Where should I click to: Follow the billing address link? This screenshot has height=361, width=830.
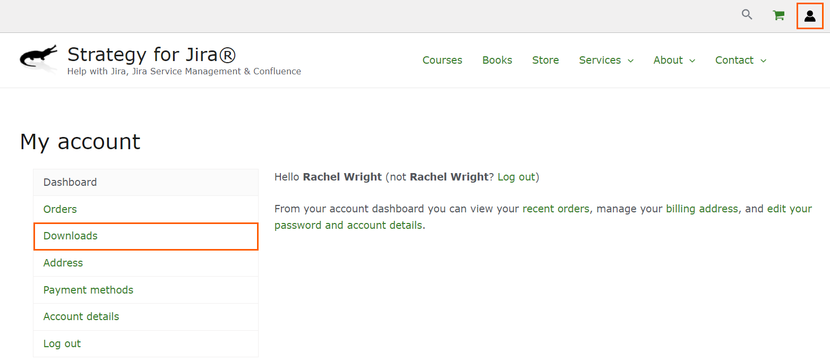click(x=701, y=209)
